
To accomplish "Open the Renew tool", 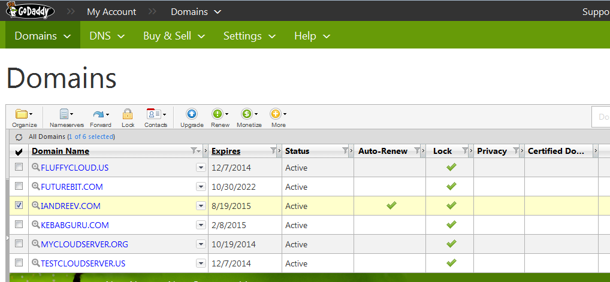I will tap(220, 118).
